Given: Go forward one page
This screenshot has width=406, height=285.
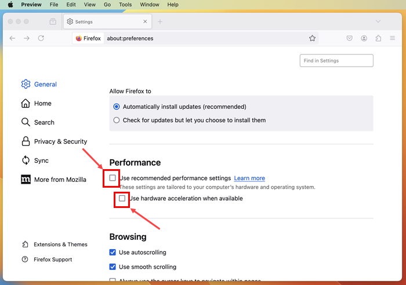Looking at the screenshot, I should coord(27,38).
